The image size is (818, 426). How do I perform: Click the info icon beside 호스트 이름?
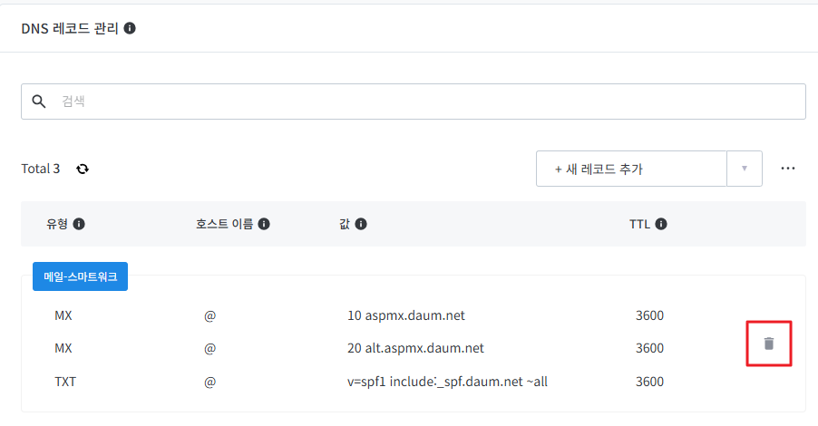264,224
